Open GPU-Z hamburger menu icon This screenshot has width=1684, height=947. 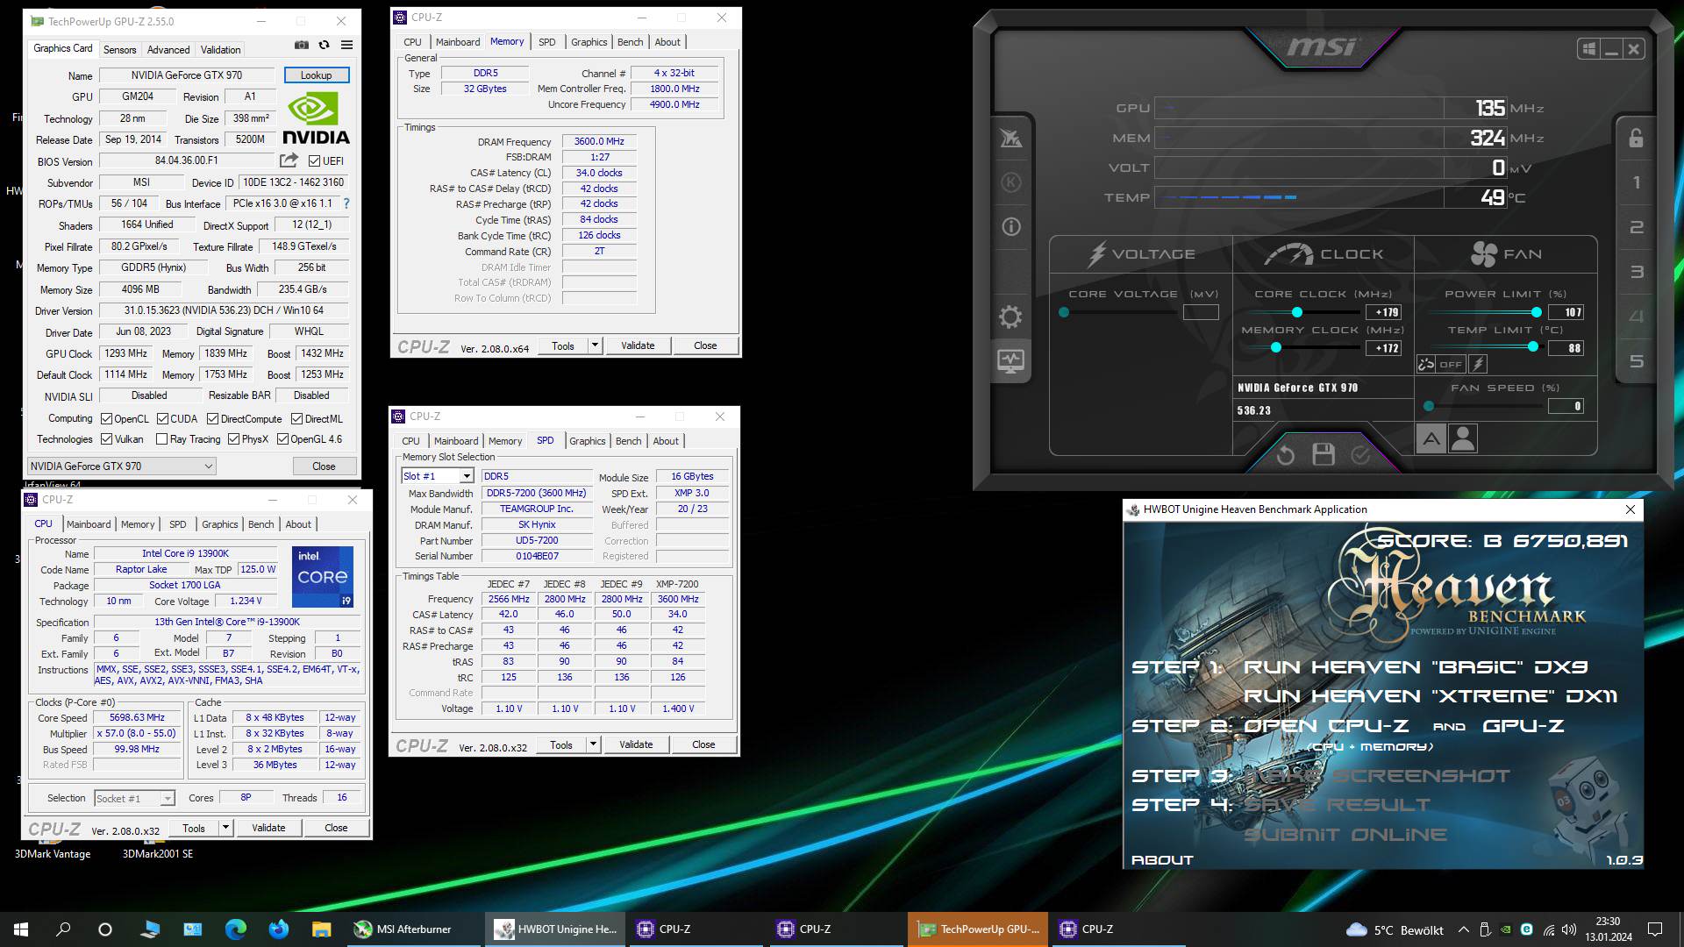[x=346, y=45]
